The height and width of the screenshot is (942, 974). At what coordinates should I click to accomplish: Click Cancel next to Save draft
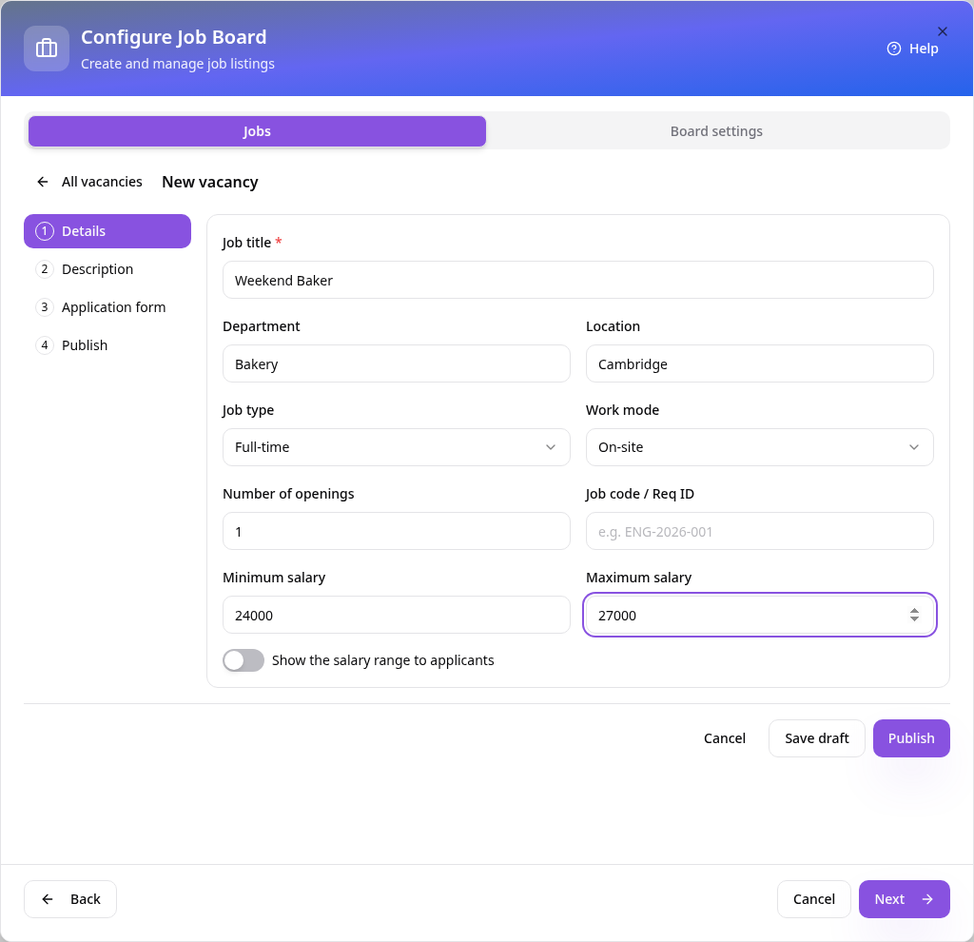[x=724, y=738]
